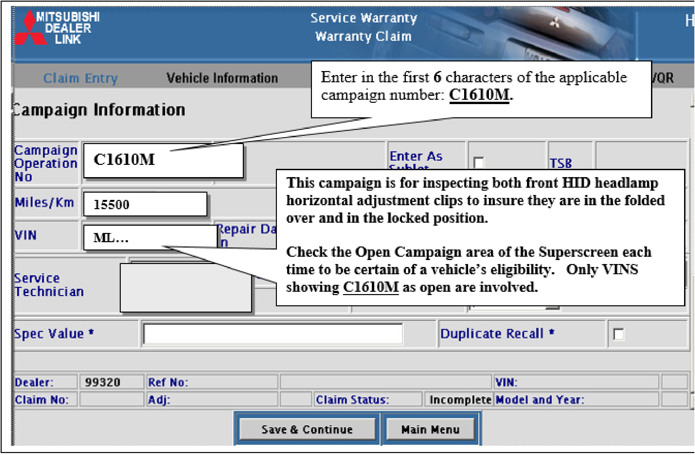The image size is (695, 455).
Task: Click the 'Service Warranty' header text
Action: (364, 18)
